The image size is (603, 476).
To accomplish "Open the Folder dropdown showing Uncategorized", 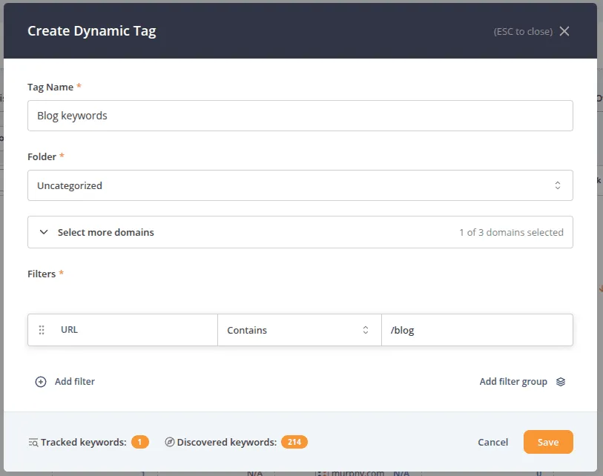I will (x=300, y=185).
